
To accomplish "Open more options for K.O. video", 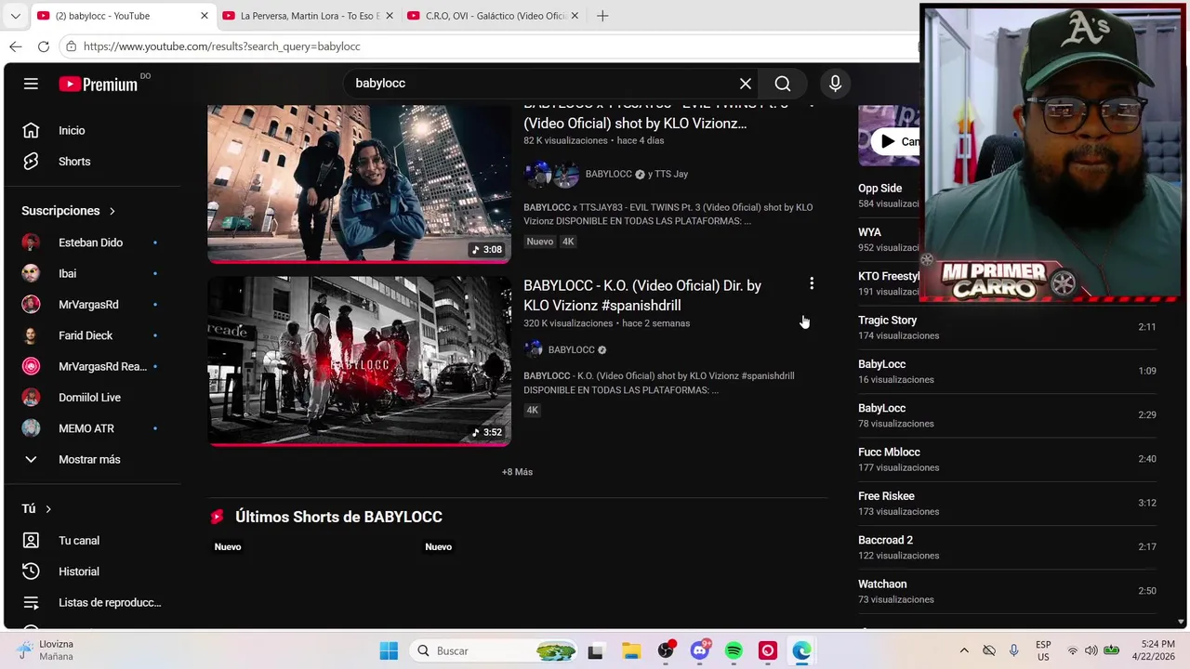I will pyautogui.click(x=812, y=283).
